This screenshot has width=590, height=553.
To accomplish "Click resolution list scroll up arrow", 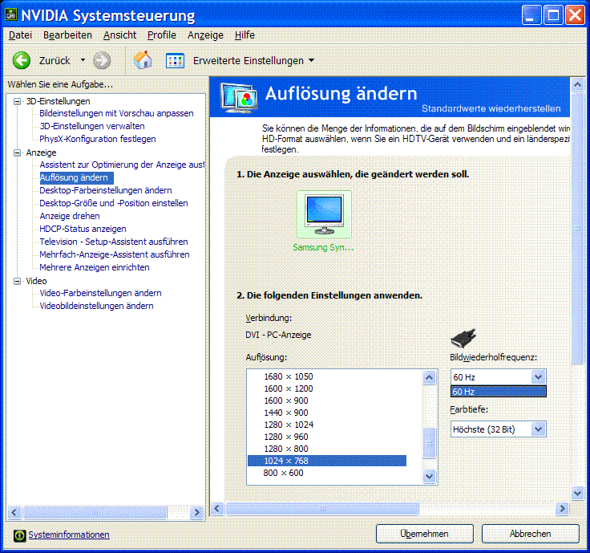I will click(430, 377).
